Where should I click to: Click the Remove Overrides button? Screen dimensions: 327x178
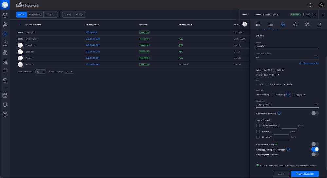(304, 174)
